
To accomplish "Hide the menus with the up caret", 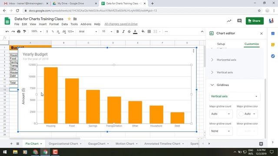I will [202, 32].
